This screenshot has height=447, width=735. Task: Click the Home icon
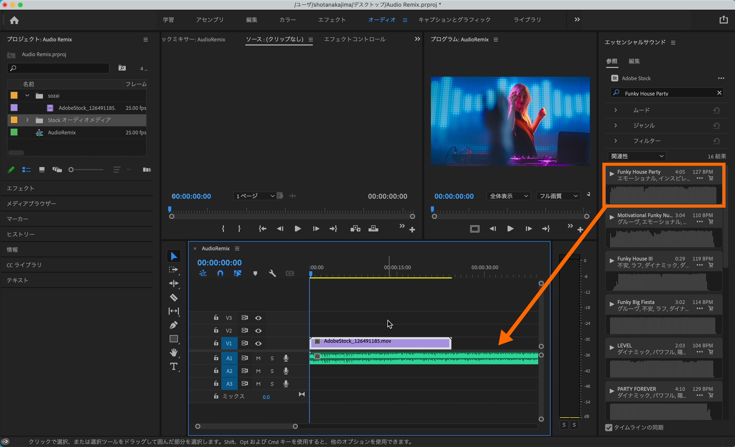point(14,20)
